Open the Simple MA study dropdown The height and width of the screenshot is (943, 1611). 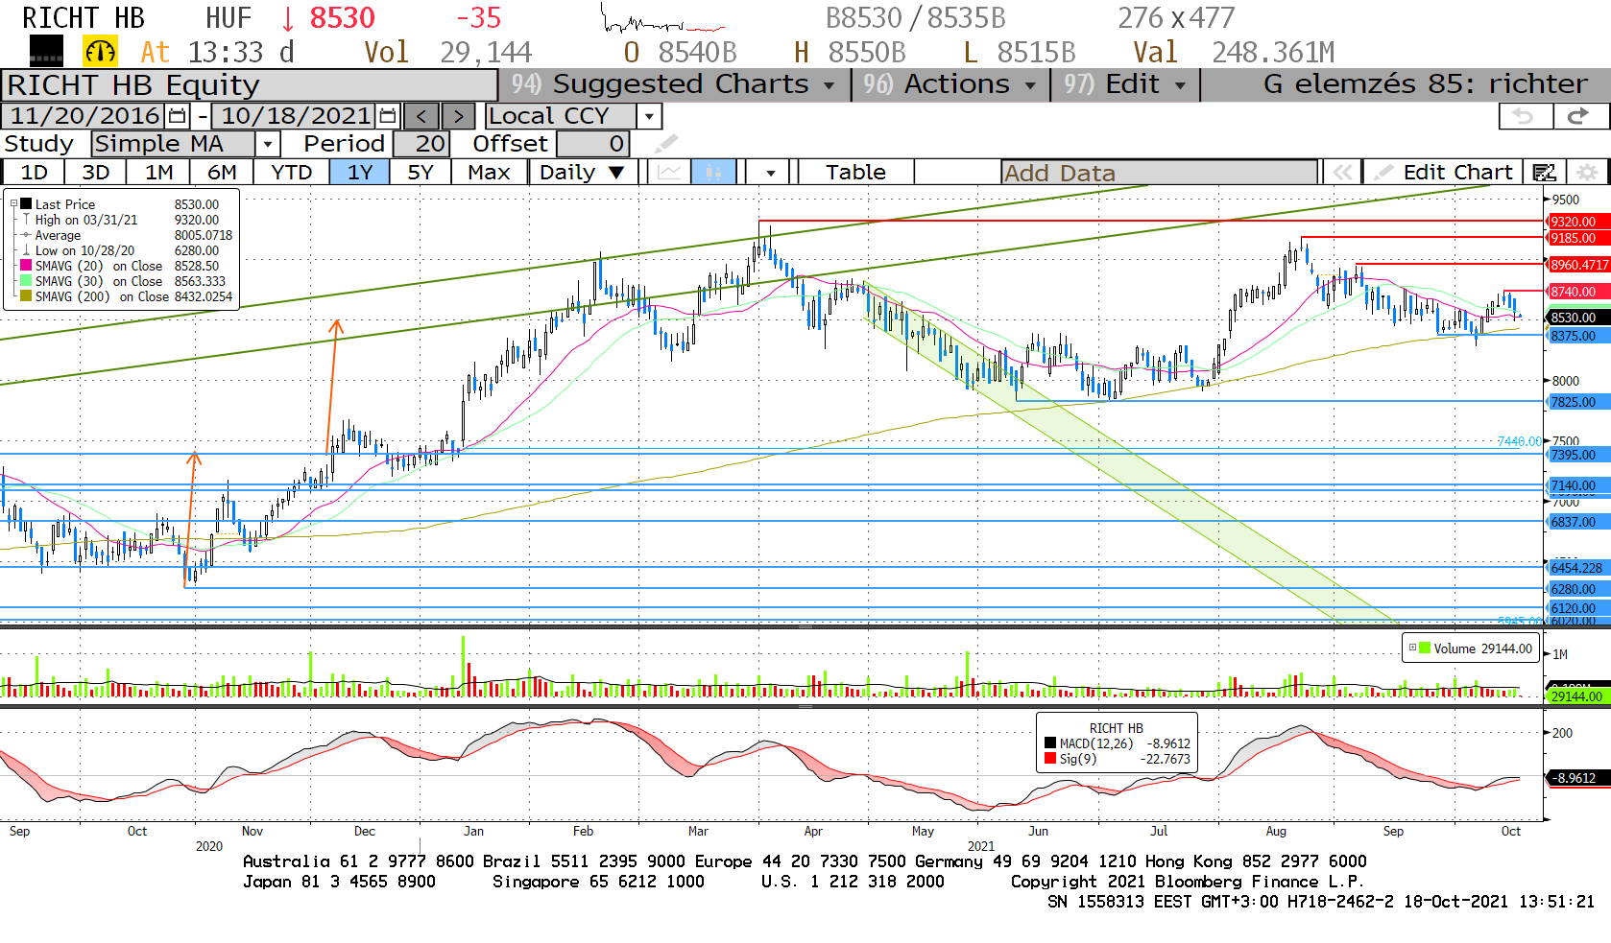click(x=268, y=144)
